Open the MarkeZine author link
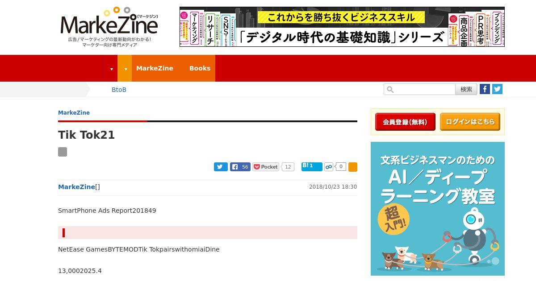Viewport: 536px width, 281px height. (x=76, y=187)
